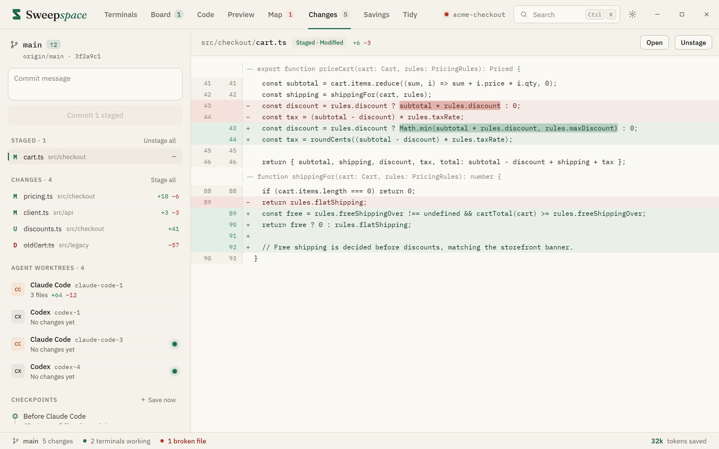Click the red recording dot by acme-checkout

(447, 14)
